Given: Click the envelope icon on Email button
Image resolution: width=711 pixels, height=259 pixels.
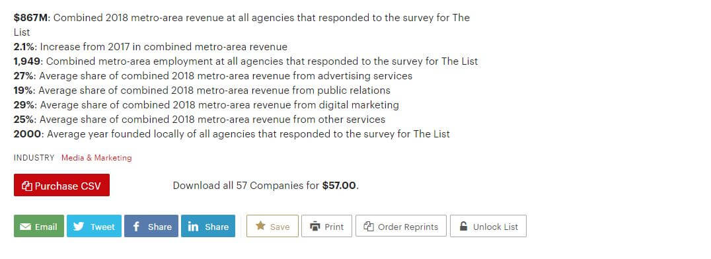Looking at the screenshot, I should pyautogui.click(x=25, y=227).
